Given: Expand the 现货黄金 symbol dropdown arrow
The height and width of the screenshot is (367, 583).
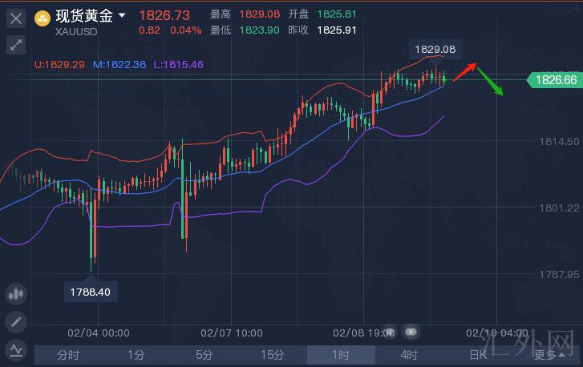Looking at the screenshot, I should pos(122,15).
